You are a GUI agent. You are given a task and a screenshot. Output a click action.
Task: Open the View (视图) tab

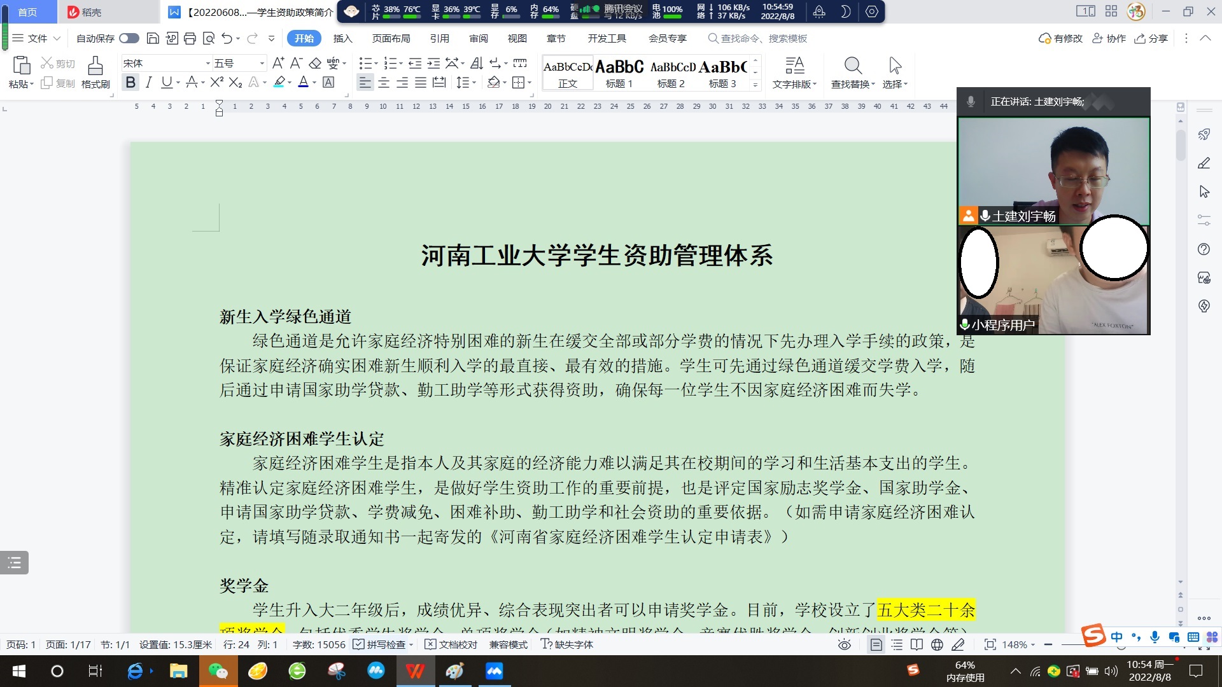[517, 38]
